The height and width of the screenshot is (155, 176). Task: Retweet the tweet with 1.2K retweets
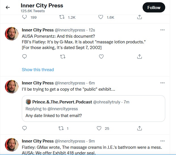(62, 17)
